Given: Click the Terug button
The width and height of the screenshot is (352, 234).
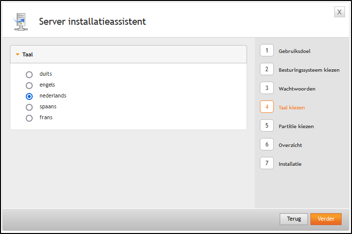Looking at the screenshot, I should click(x=294, y=219).
